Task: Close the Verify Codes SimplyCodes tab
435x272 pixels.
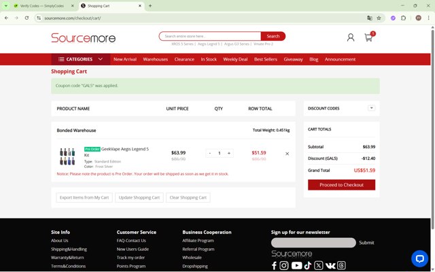Action: [x=73, y=6]
